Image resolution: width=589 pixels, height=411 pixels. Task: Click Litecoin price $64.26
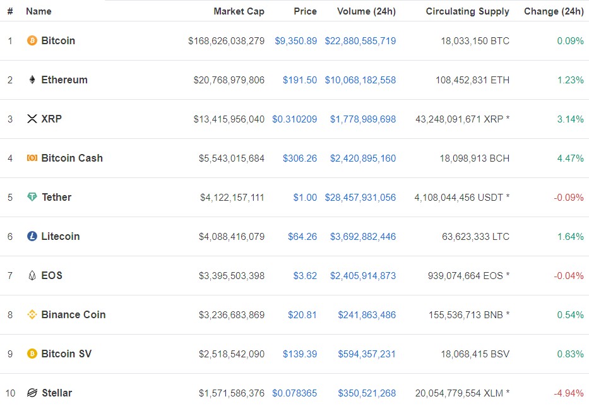coord(302,237)
